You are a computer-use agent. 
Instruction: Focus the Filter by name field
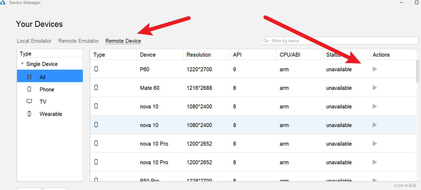click(340, 41)
